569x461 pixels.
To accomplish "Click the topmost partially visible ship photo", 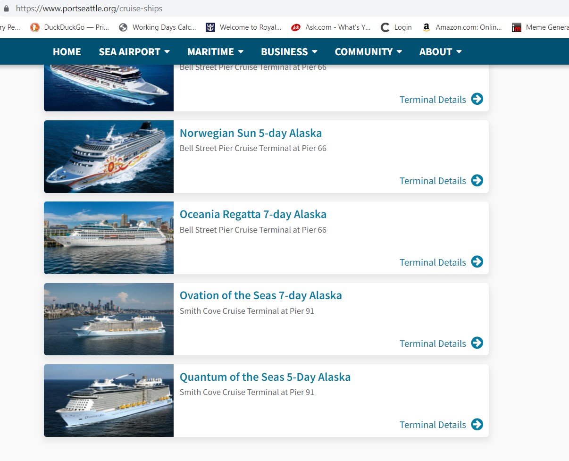I will (x=109, y=88).
